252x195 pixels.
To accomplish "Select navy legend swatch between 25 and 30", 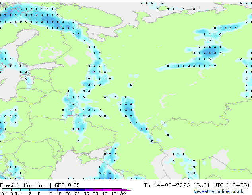I will pyautogui.click(x=80, y=190).
